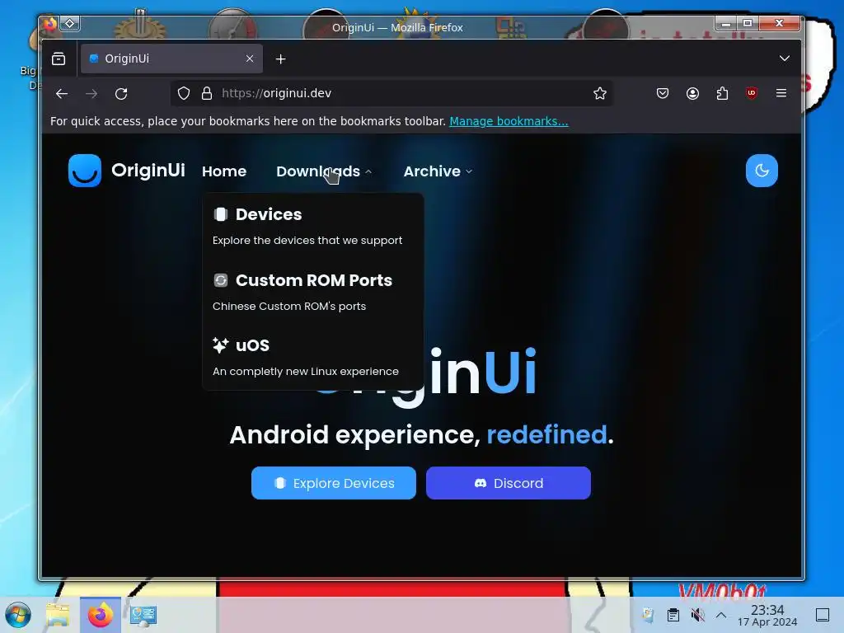Screen dimensions: 844x633
Task: Open the Archive dropdown menu
Action: pos(438,171)
